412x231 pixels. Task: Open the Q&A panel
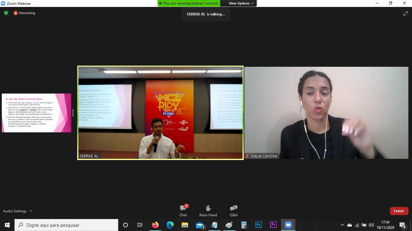tap(233, 210)
